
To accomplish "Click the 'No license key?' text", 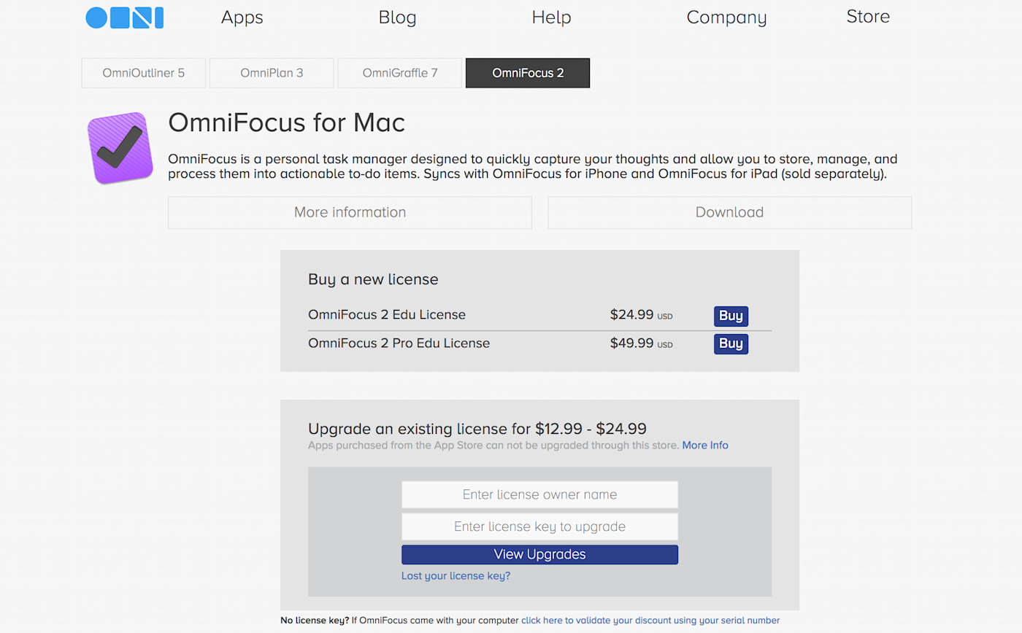I will [x=314, y=621].
